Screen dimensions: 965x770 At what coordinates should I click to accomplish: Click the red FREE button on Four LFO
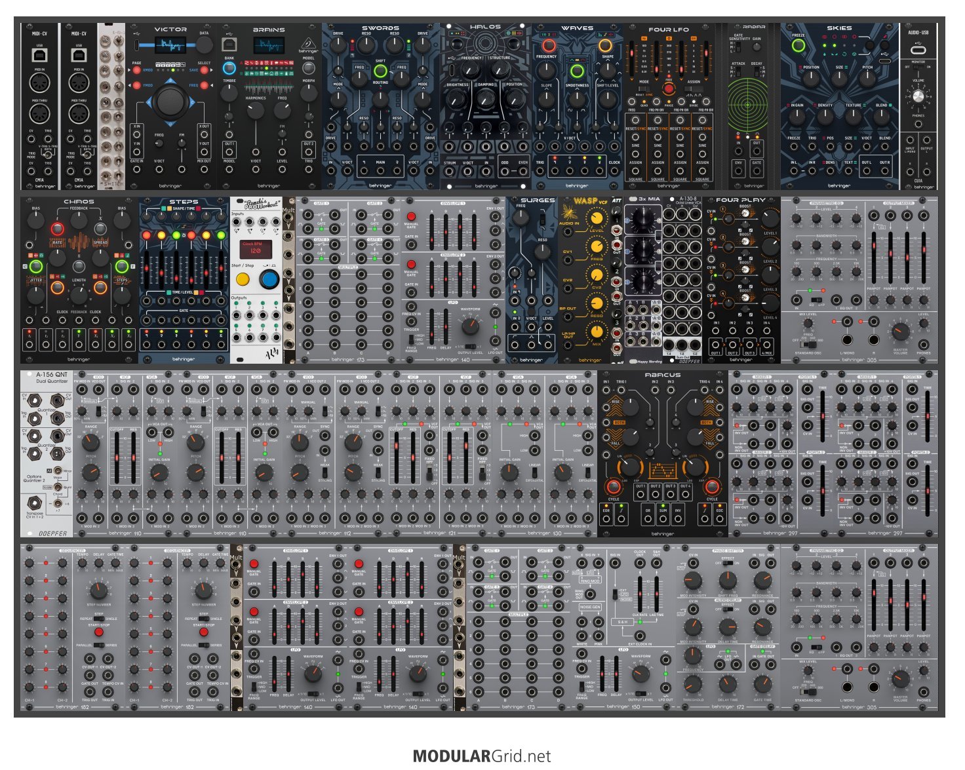click(x=669, y=89)
